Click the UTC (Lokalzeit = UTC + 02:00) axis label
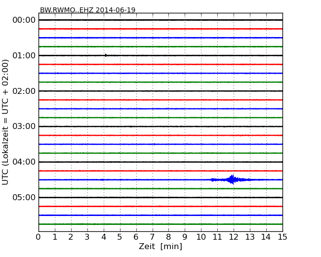This screenshot has width=321, height=257. [5, 122]
